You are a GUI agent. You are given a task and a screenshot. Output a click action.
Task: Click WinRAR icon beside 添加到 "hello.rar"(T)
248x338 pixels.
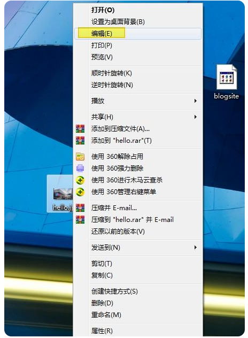click(x=80, y=141)
